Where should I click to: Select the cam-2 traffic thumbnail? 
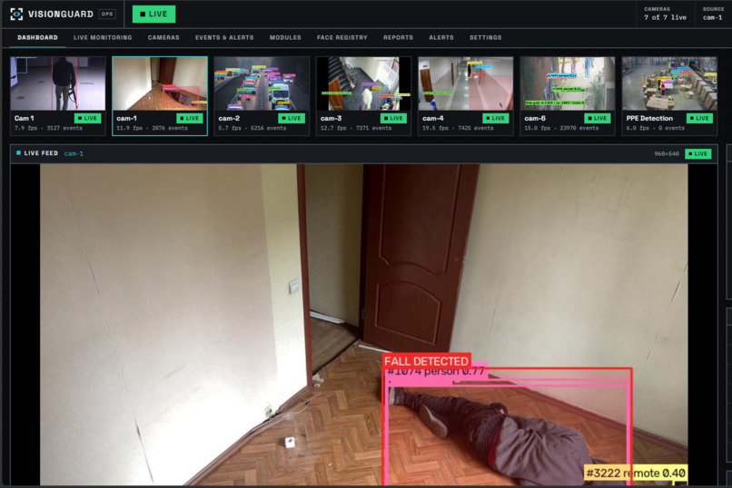(262, 83)
